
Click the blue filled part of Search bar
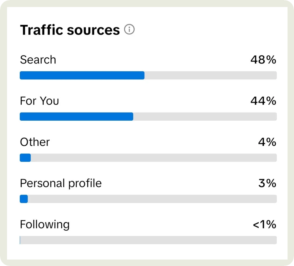click(x=82, y=75)
